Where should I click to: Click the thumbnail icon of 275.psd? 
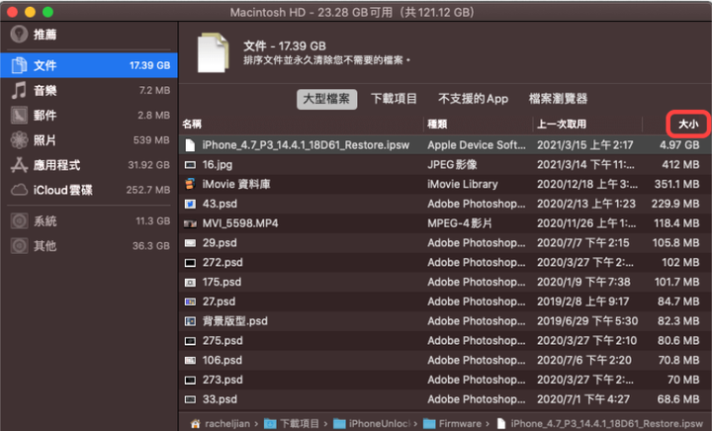[x=190, y=341]
